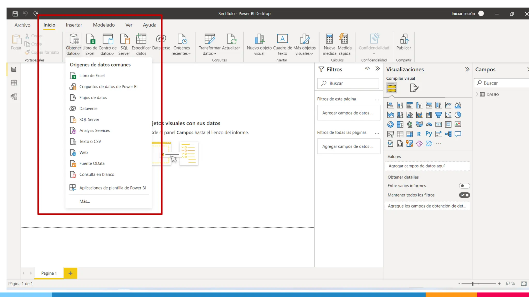
Task: Disable Mantener todos los filtros switch
Action: 464,195
